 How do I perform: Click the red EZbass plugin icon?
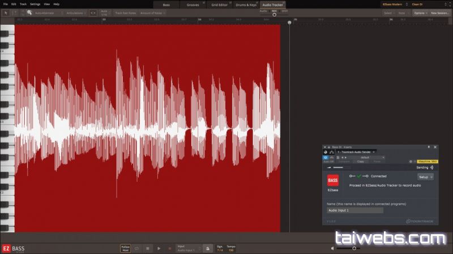pyautogui.click(x=334, y=180)
